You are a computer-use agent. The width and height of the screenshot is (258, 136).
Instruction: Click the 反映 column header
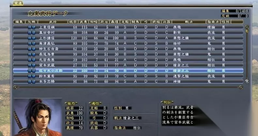(32, 22)
